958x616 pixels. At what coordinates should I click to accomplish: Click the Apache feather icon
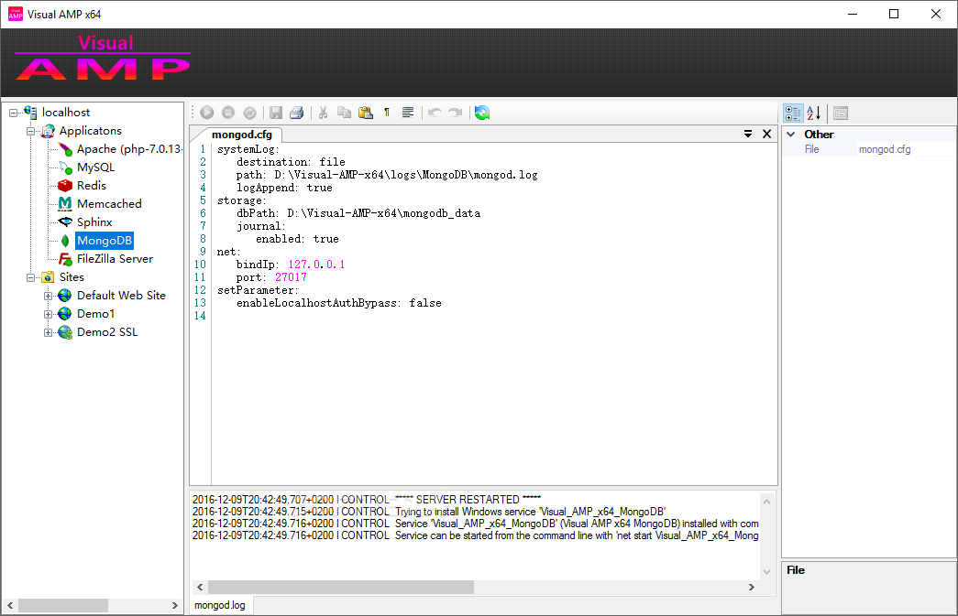click(x=65, y=149)
